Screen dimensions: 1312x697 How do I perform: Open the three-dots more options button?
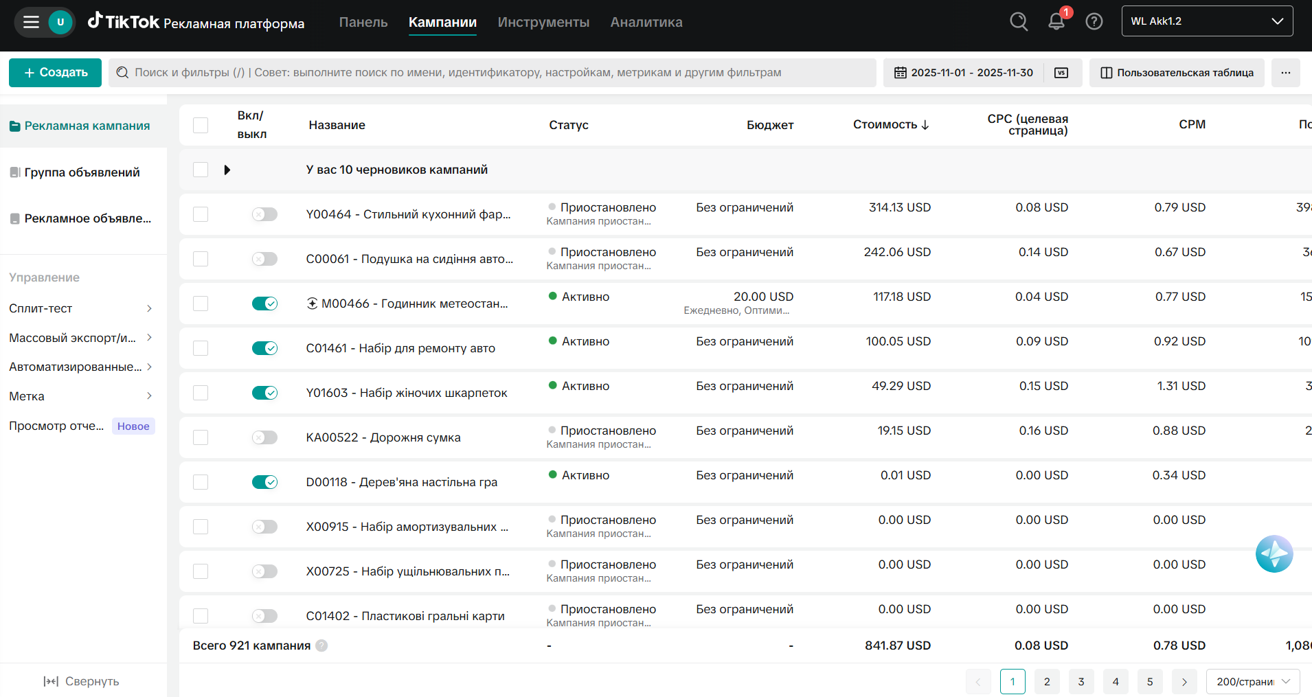[1285, 73]
